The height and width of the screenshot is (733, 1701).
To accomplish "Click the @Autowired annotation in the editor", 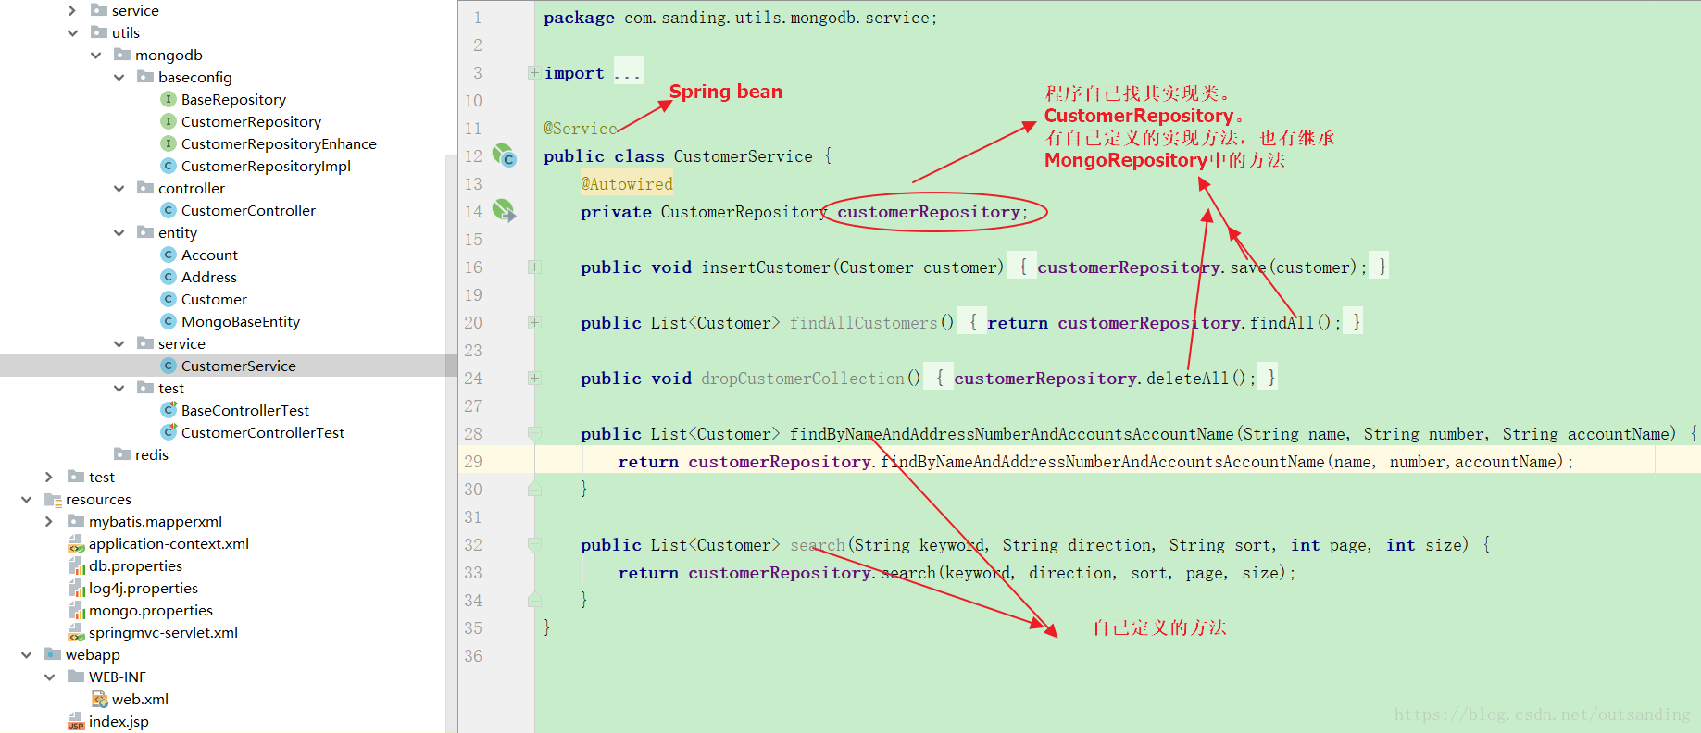I will pos(627,184).
